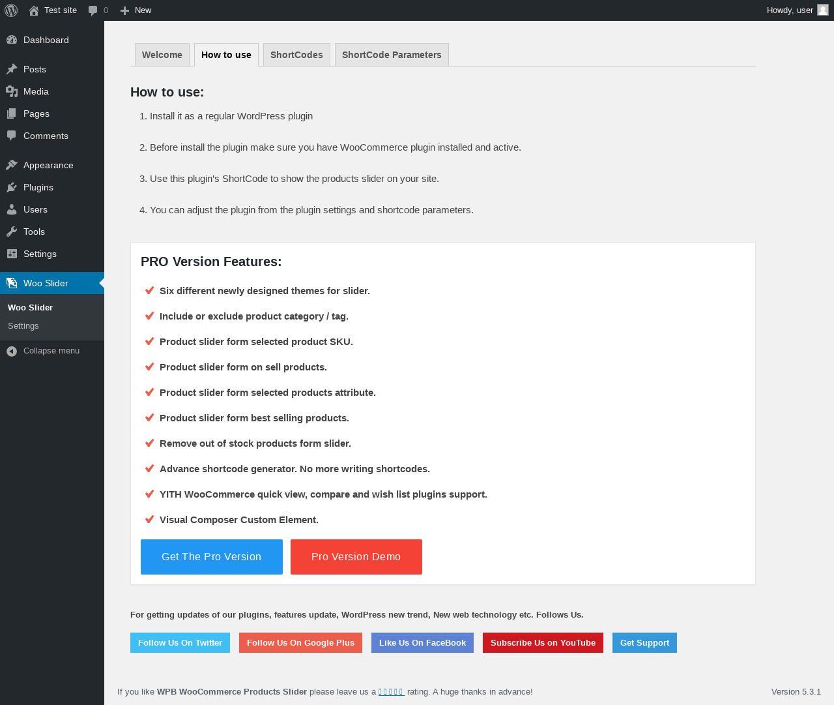
Task: Click the Test site home icon
Action: (34, 10)
